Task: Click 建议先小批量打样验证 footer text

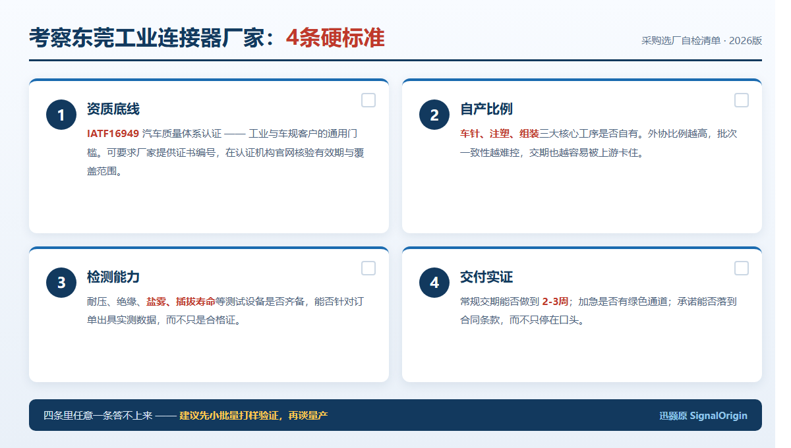Action: [x=230, y=415]
